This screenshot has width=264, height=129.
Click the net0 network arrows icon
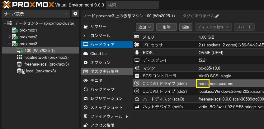[137, 107]
